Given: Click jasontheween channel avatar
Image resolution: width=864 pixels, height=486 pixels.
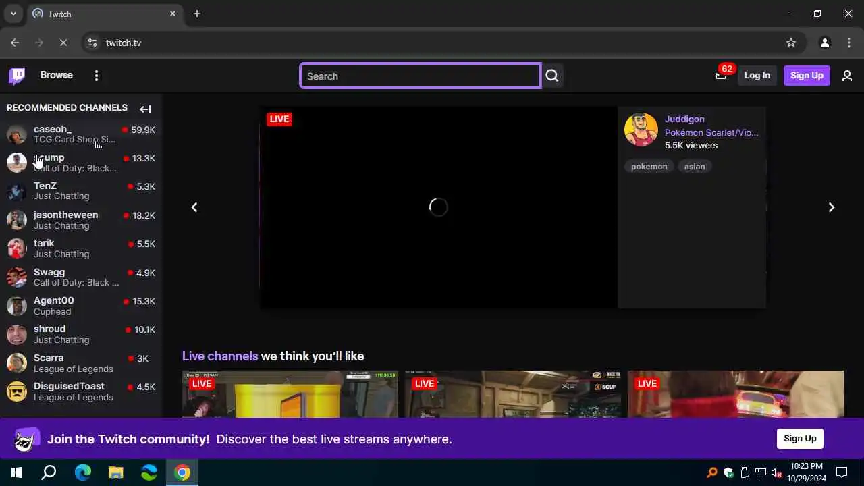Looking at the screenshot, I should point(17,219).
